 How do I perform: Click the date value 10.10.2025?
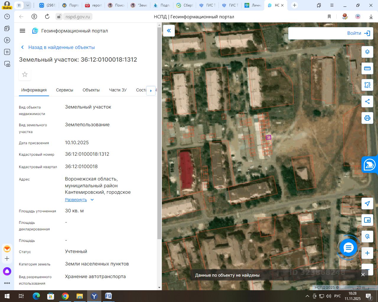(77, 143)
